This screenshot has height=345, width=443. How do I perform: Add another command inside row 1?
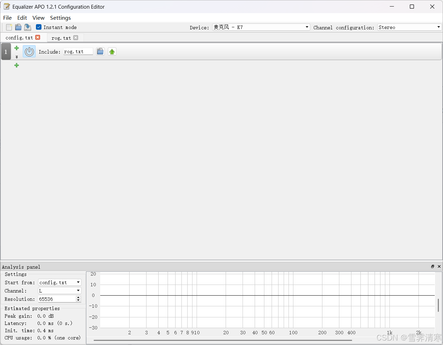click(16, 48)
